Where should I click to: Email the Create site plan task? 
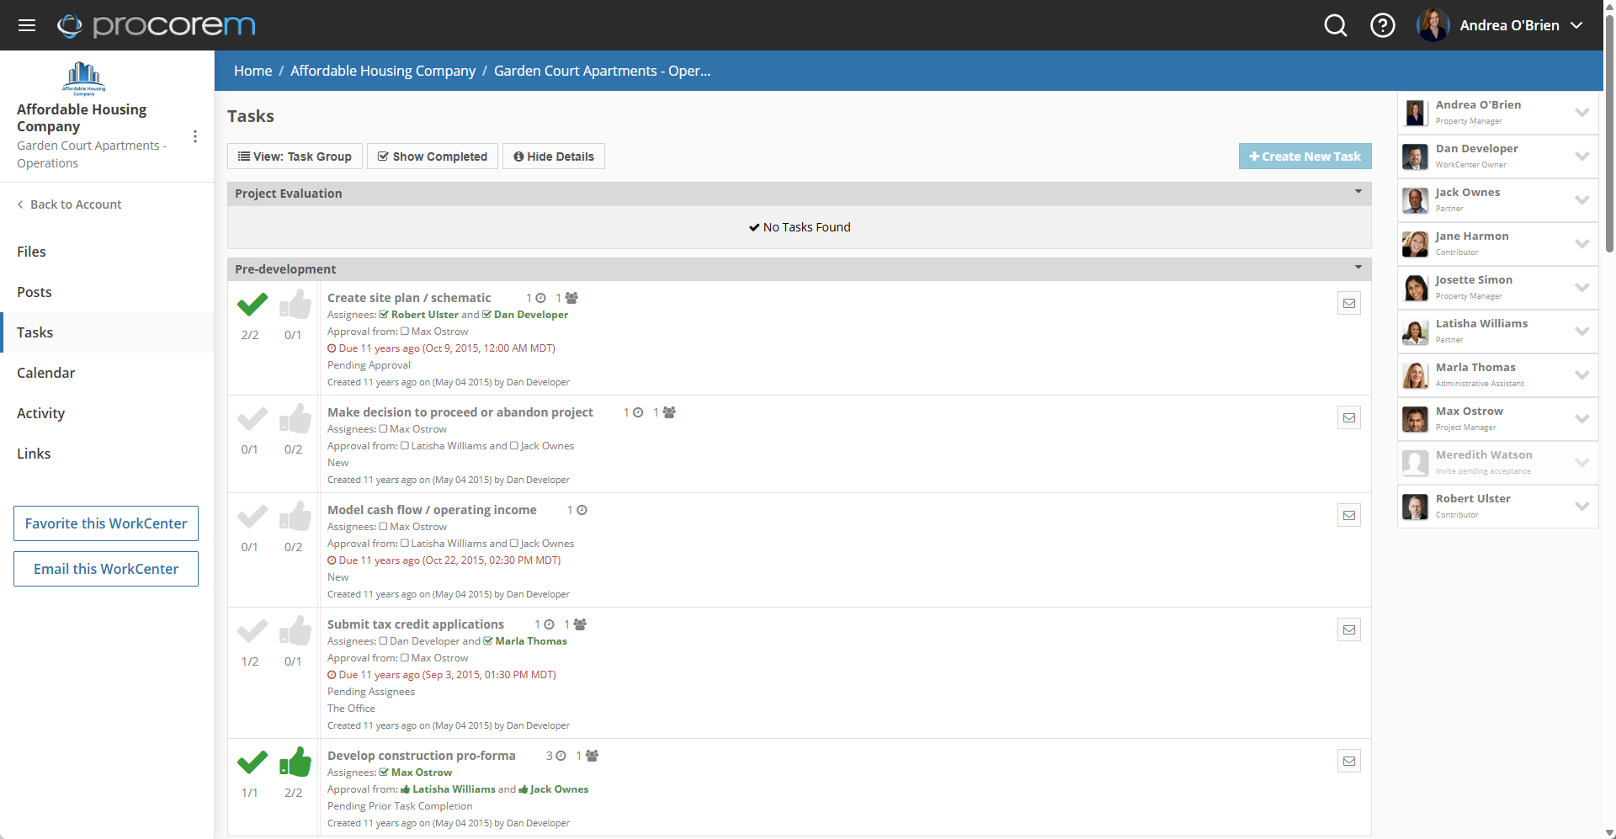pyautogui.click(x=1349, y=304)
